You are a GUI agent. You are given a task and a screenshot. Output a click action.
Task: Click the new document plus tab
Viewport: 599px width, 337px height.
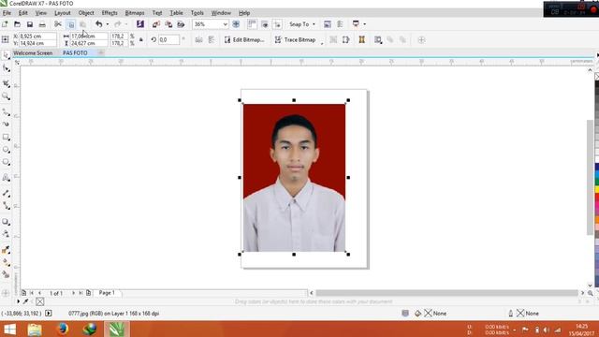[100, 52]
